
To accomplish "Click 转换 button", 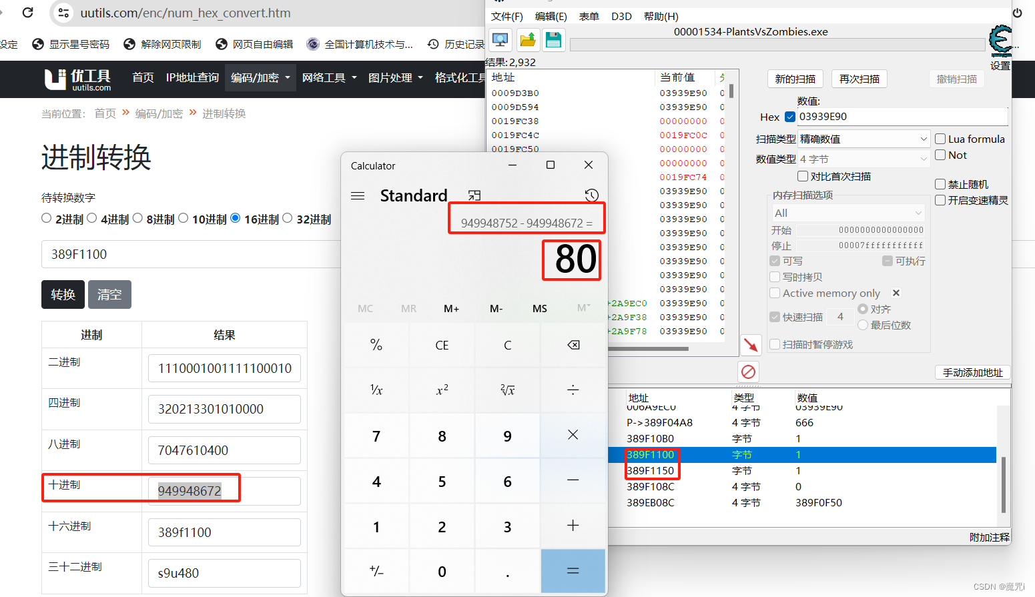I will pos(63,295).
